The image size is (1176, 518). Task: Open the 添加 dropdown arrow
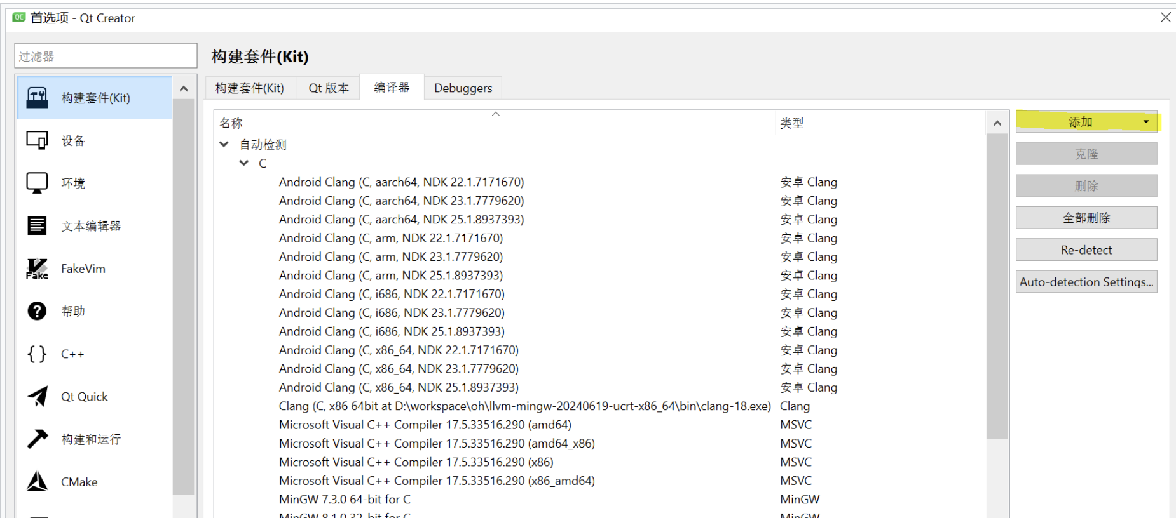point(1145,122)
